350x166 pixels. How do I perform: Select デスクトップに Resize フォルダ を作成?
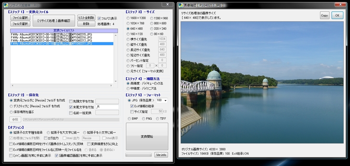(11, 106)
